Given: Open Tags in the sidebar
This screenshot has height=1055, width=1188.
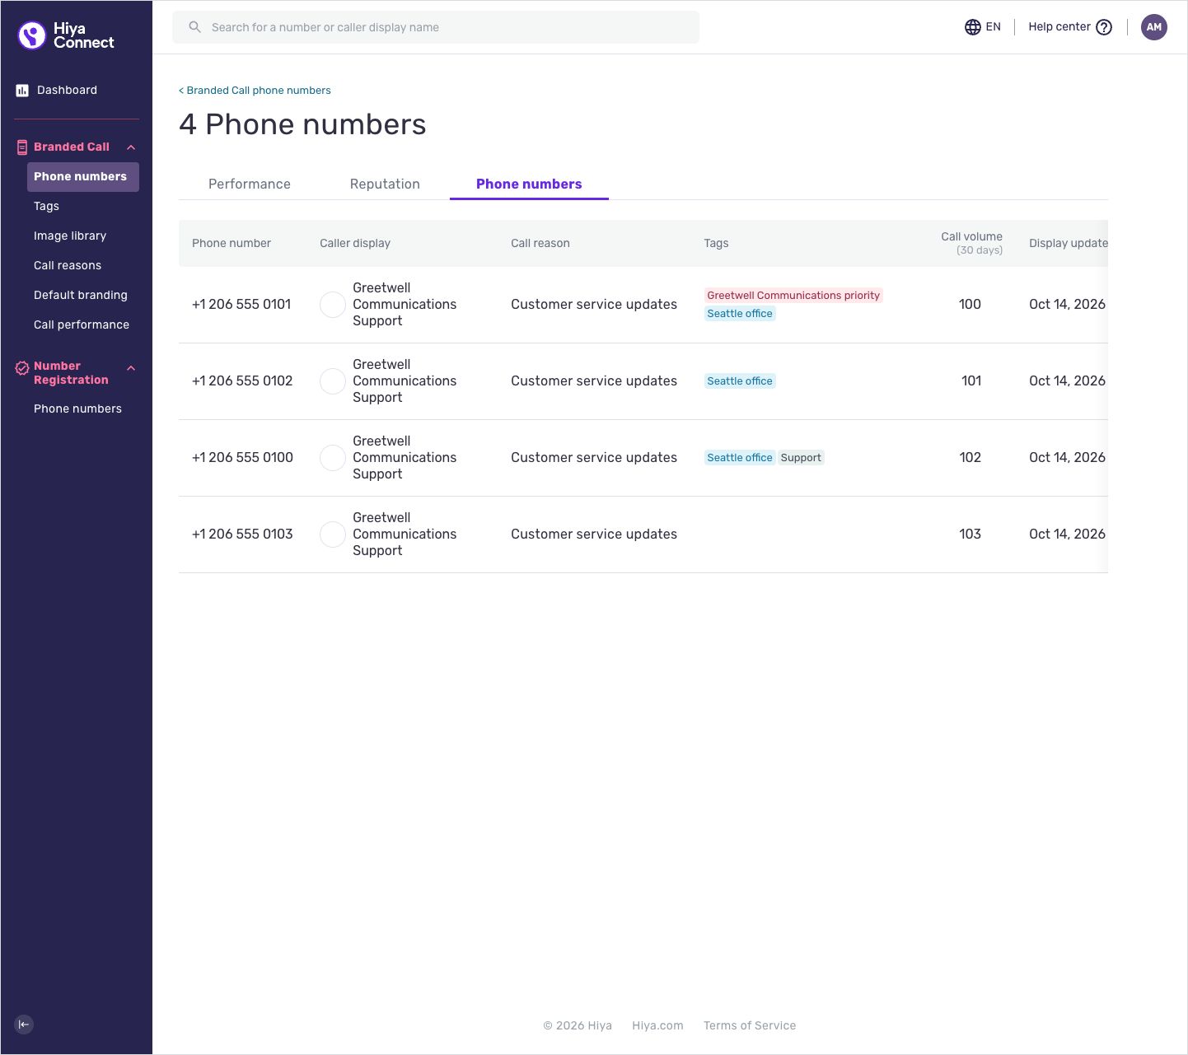Looking at the screenshot, I should (x=46, y=207).
